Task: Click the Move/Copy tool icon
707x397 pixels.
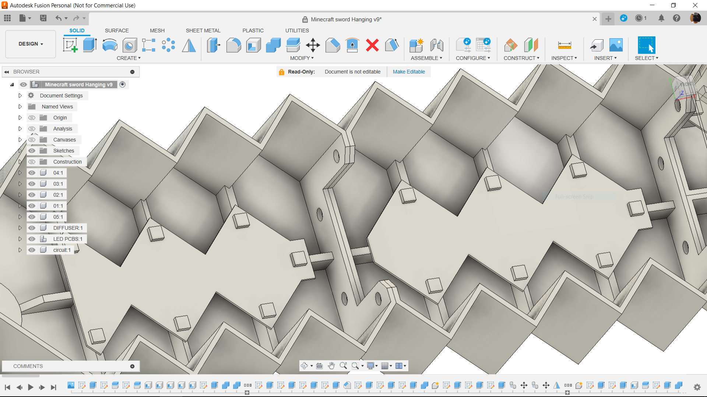Action: pyautogui.click(x=313, y=44)
